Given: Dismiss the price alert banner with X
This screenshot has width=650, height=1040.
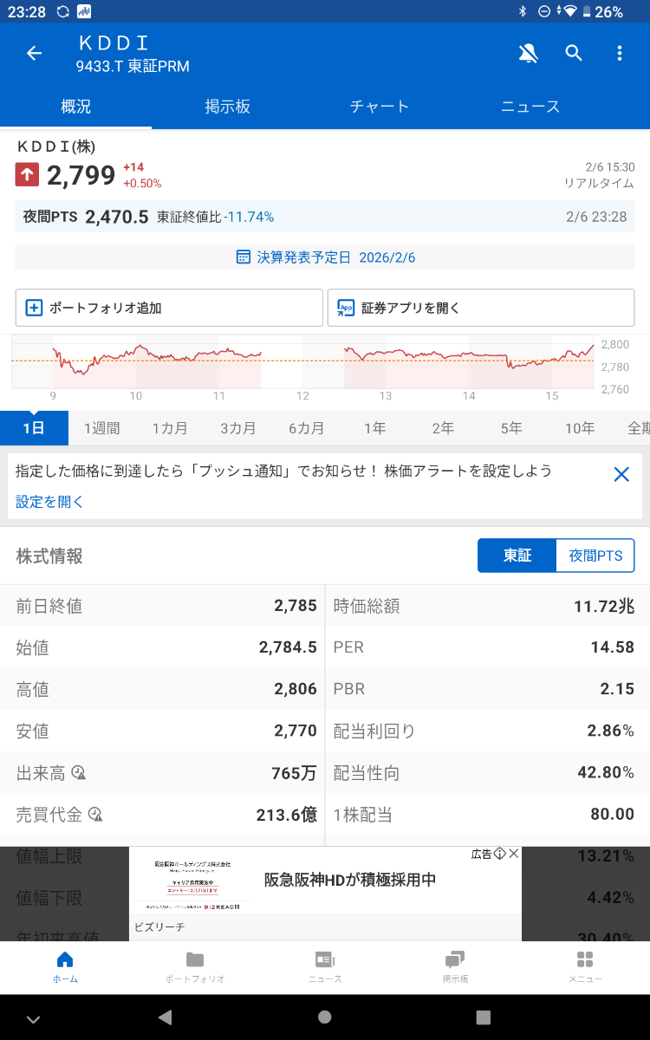Looking at the screenshot, I should coord(621,474).
